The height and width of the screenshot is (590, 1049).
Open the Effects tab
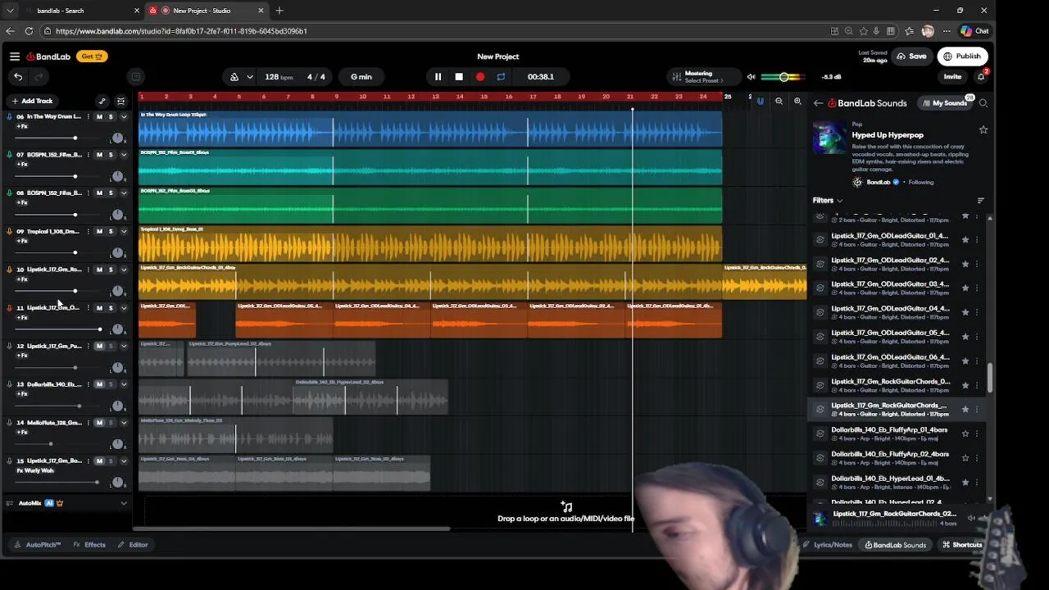tap(89, 545)
